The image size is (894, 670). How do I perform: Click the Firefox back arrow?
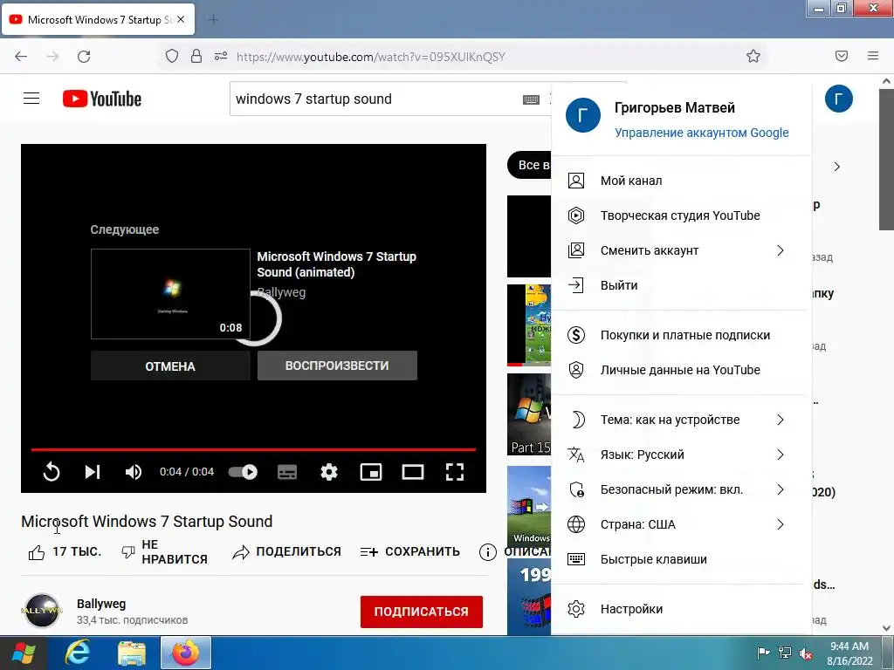(x=21, y=57)
